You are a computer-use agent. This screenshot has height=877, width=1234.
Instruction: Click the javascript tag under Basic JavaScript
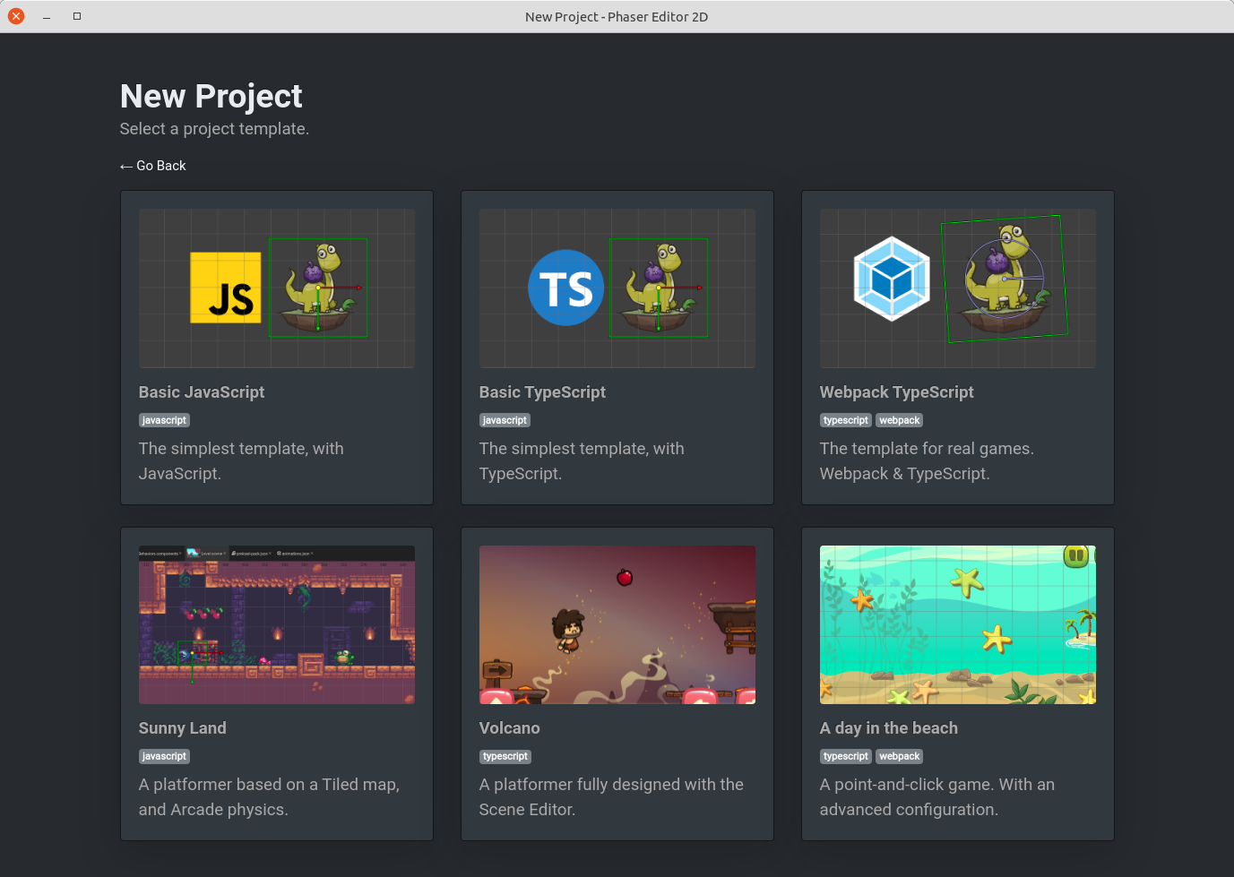[x=164, y=419]
